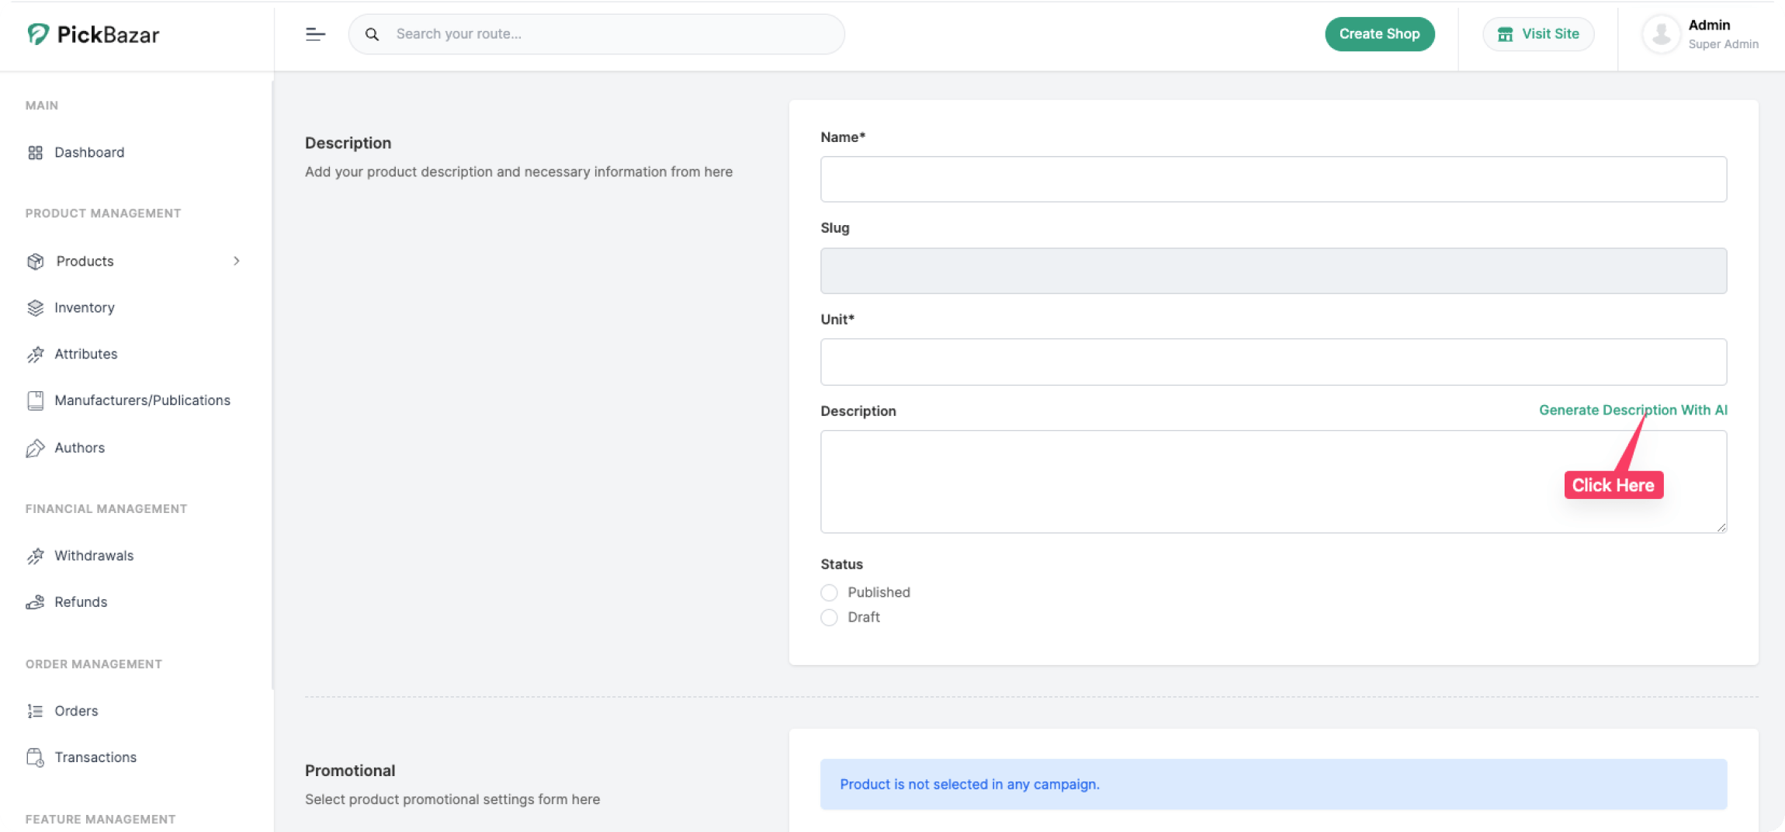Click the 'Status' field label
The image size is (1785, 832).
click(x=841, y=564)
